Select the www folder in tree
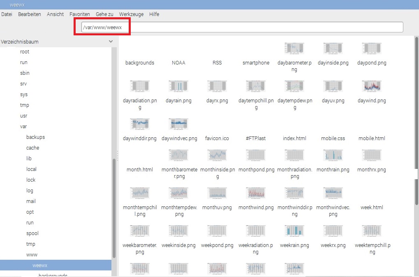The image size is (419, 277). point(32,255)
